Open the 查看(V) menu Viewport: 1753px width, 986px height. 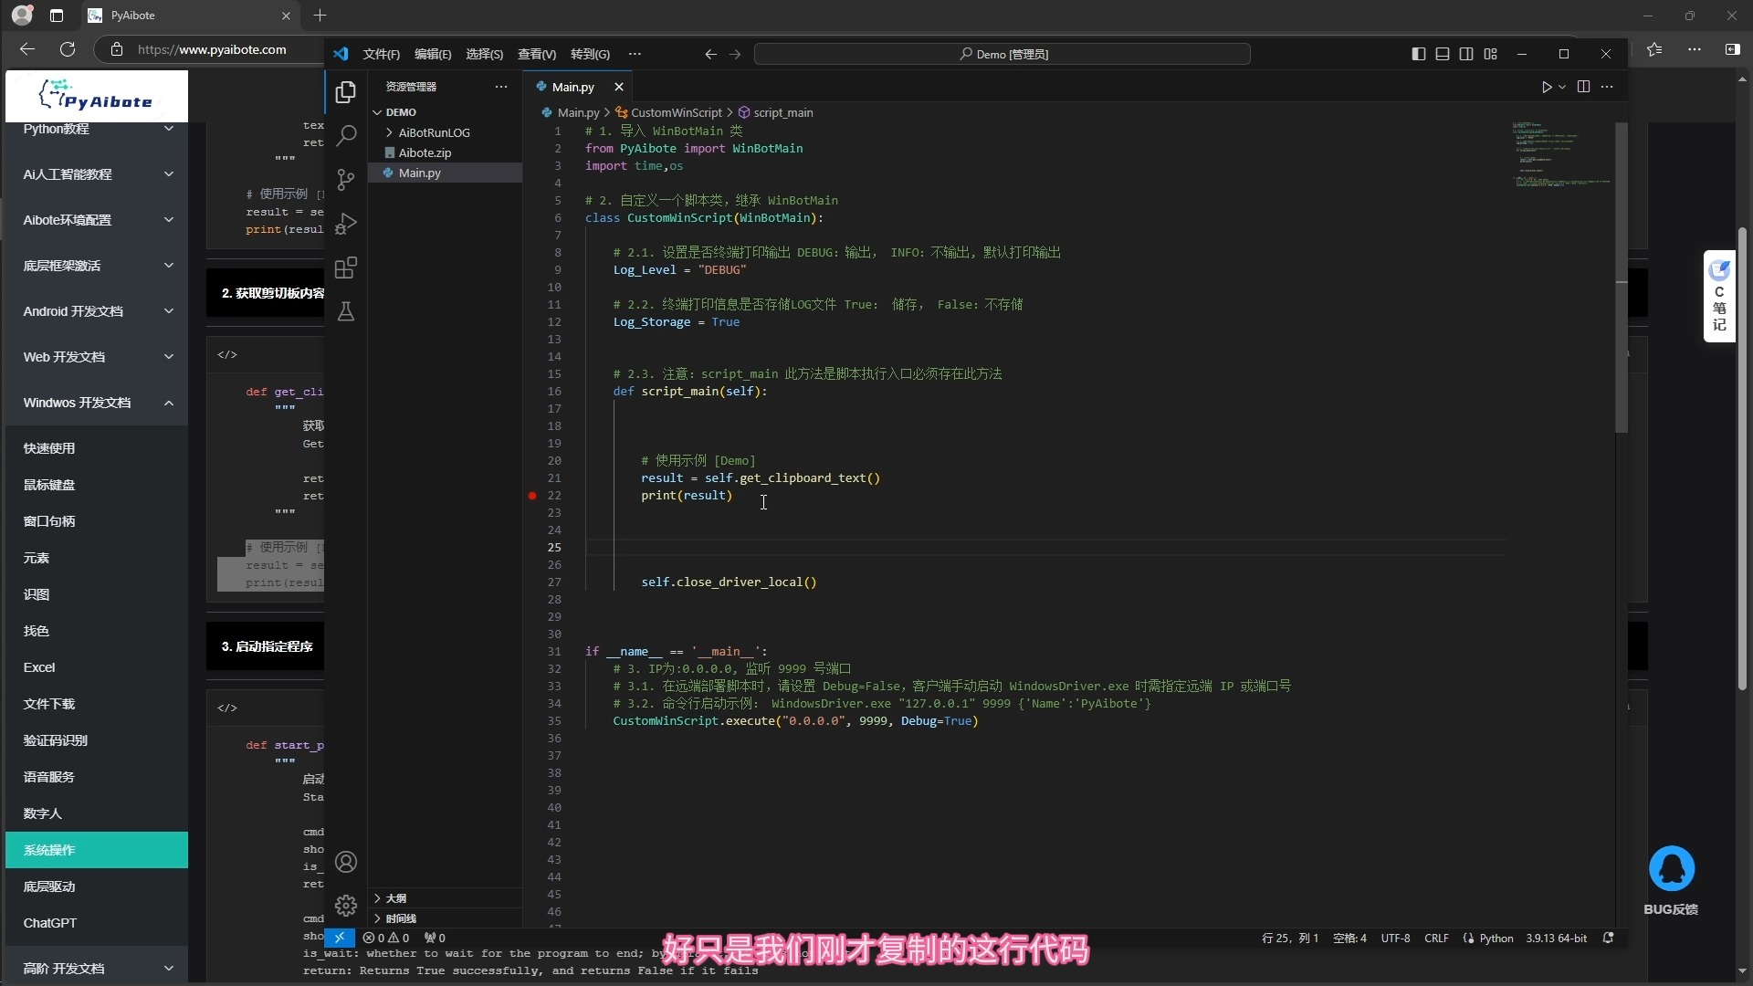(537, 54)
